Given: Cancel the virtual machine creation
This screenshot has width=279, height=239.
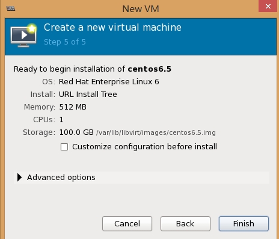Looking at the screenshot, I should pos(127,223).
